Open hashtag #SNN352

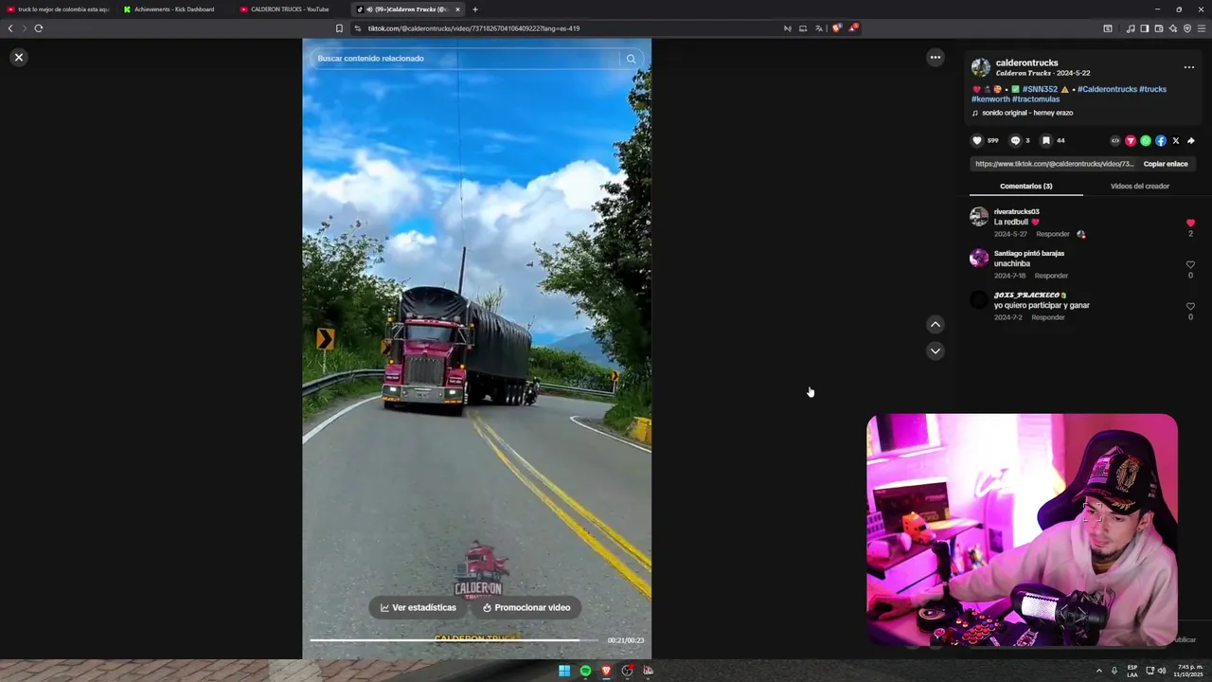[x=1040, y=89]
